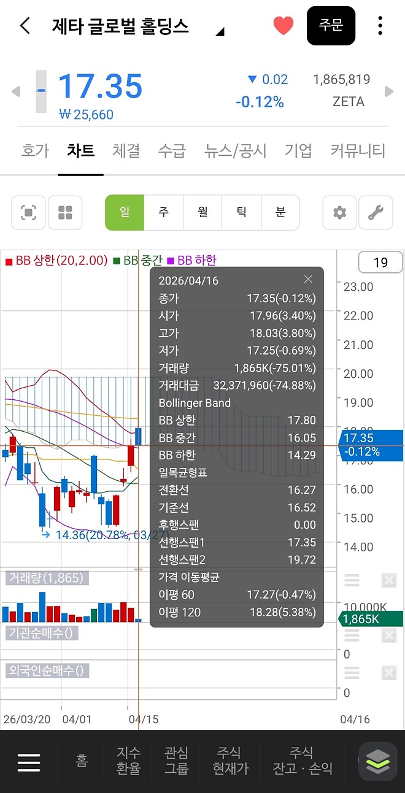
Task: Open the three-dot overflow menu
Action: click(x=380, y=25)
